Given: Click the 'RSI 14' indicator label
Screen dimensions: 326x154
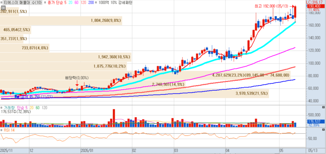Looking at the screenshot, I should (9, 130).
